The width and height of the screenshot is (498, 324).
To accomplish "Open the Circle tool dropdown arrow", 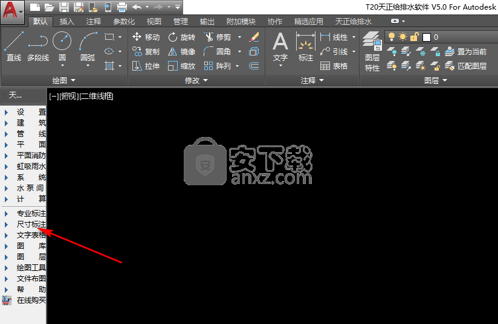I will point(62,66).
